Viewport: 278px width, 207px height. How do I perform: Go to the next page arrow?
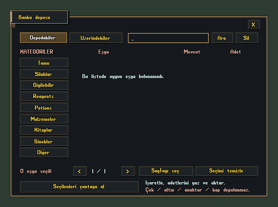pyautogui.click(x=128, y=171)
